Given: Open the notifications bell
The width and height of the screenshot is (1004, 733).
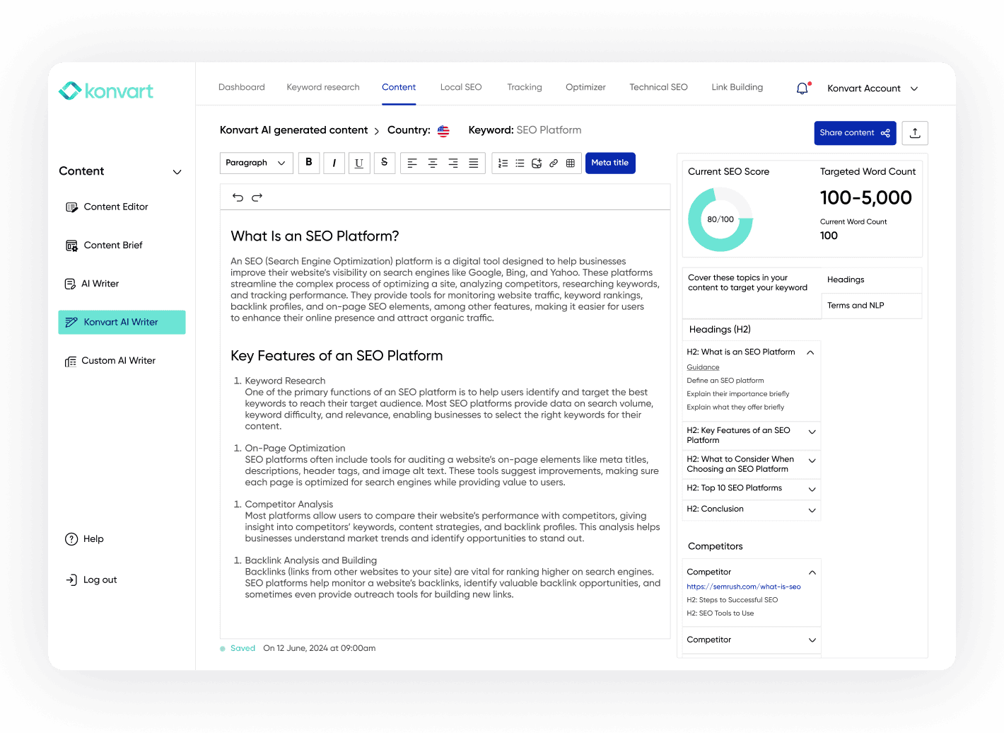Looking at the screenshot, I should click(x=802, y=88).
